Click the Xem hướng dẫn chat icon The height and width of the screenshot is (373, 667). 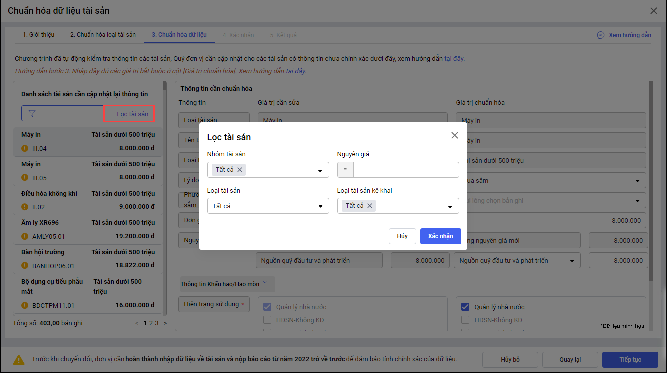pos(601,35)
